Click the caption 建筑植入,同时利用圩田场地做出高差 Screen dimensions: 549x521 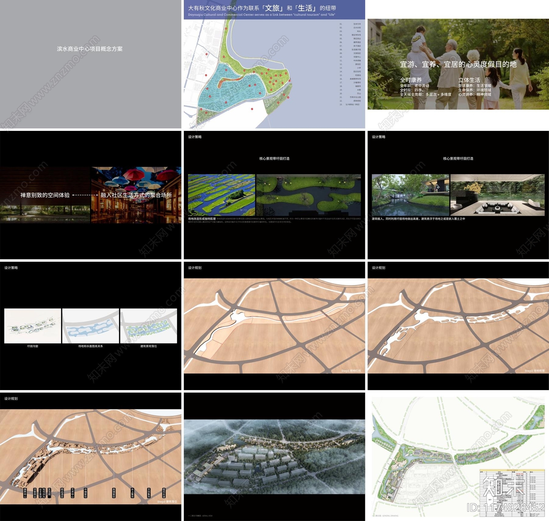(418, 219)
